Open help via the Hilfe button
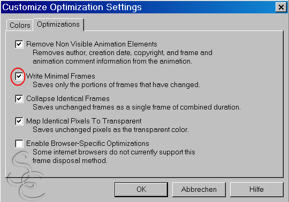 point(256,189)
